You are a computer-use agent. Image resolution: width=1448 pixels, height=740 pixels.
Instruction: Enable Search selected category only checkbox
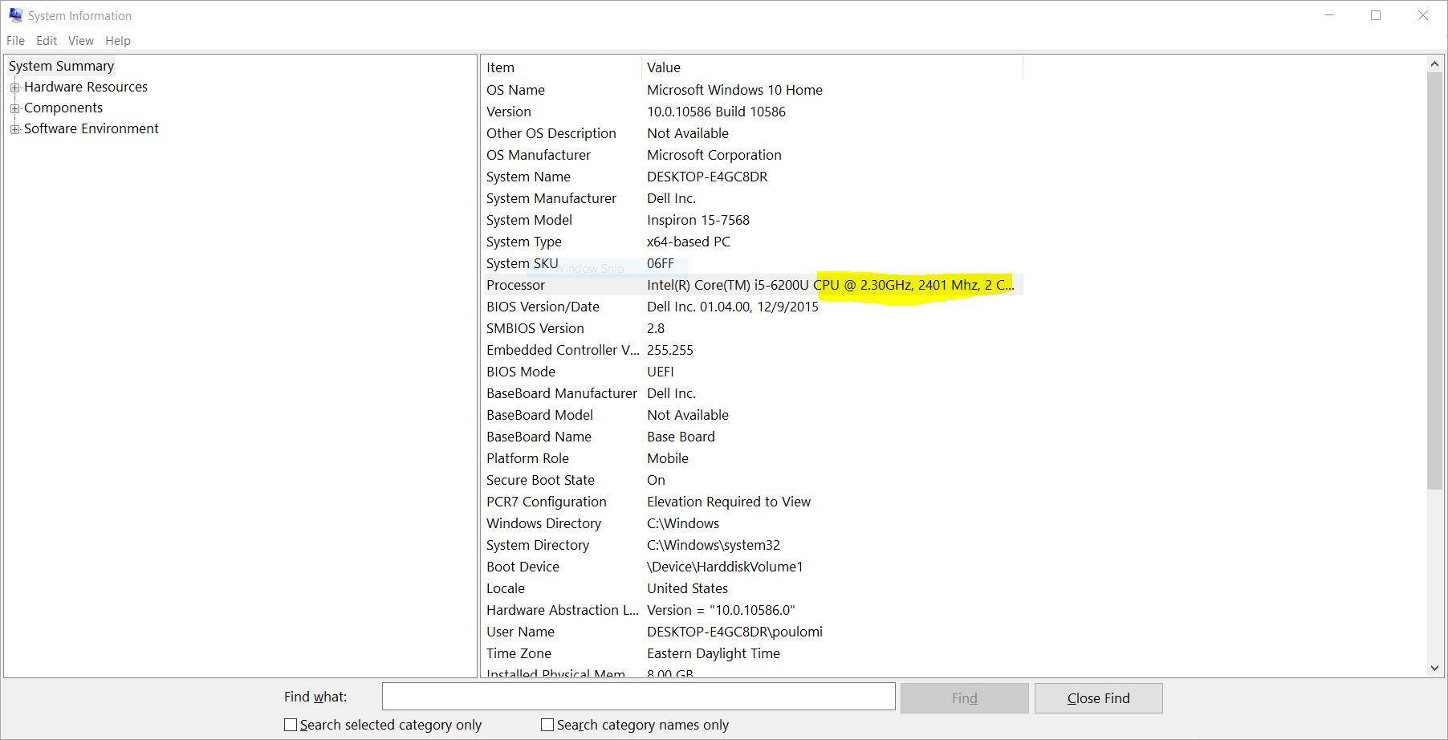[291, 725]
